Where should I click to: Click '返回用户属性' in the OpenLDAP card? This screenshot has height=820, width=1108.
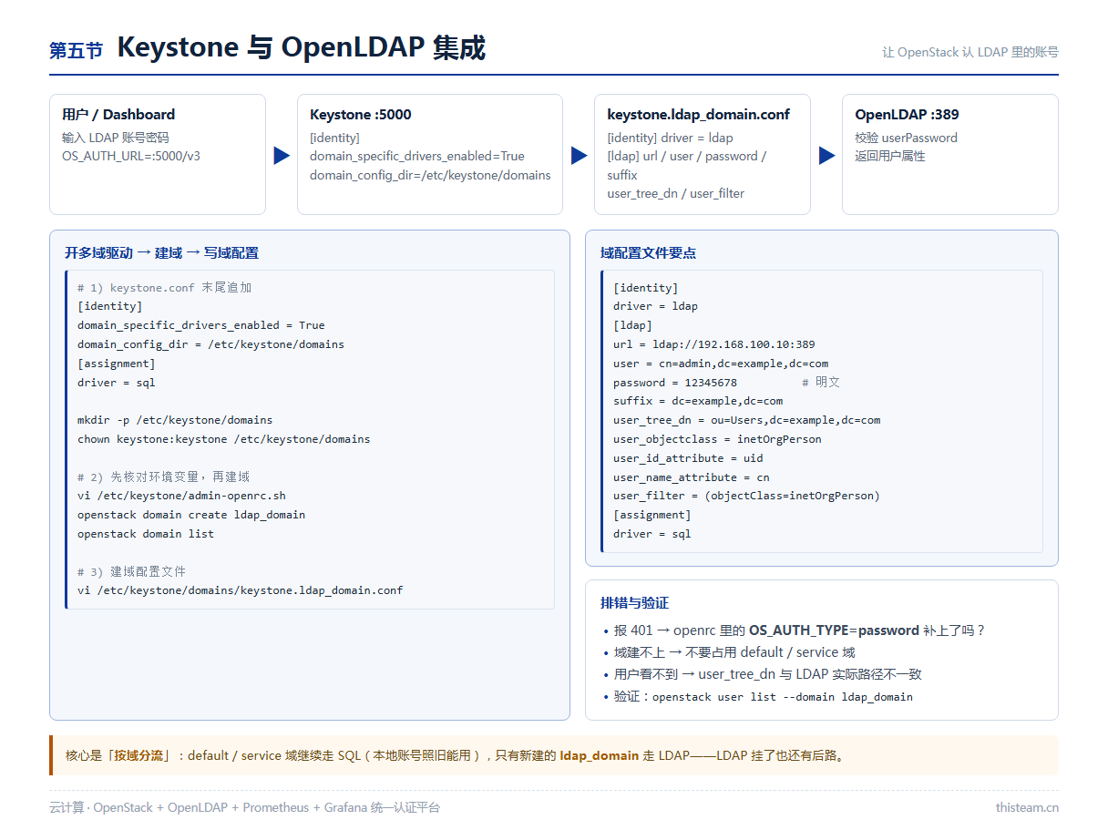tap(890, 156)
